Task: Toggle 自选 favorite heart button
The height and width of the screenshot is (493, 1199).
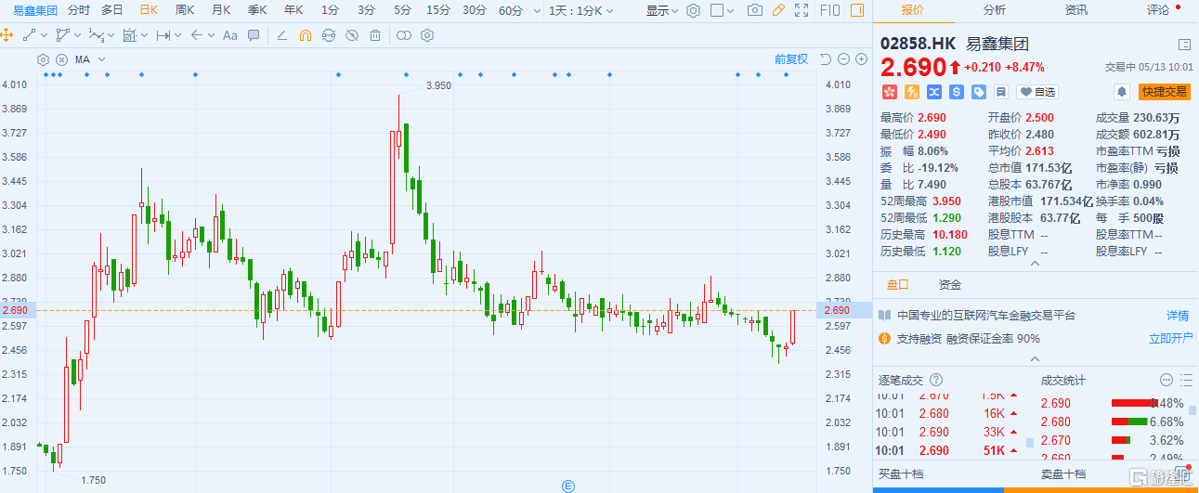Action: [x=1036, y=92]
